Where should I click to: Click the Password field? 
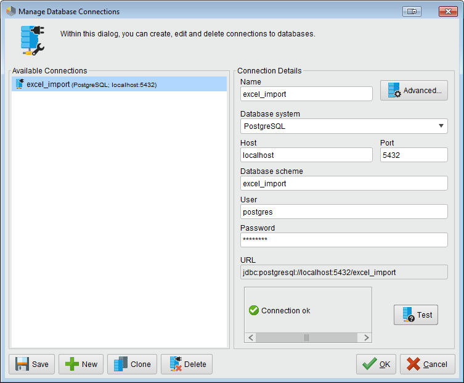click(x=344, y=240)
